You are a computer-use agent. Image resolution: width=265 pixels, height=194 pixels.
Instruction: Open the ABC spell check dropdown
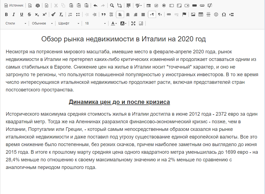[139, 5]
